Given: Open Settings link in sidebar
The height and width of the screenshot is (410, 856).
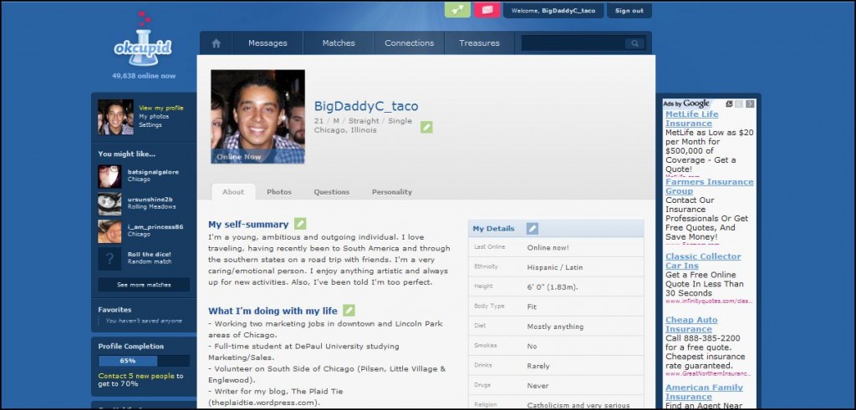Looking at the screenshot, I should [x=150, y=125].
